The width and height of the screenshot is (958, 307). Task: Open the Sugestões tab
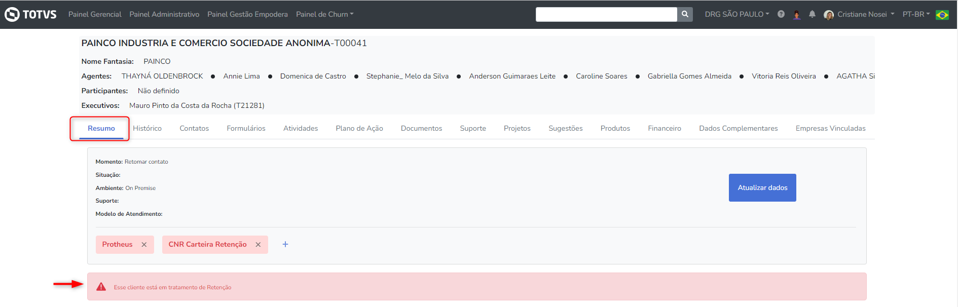point(566,128)
